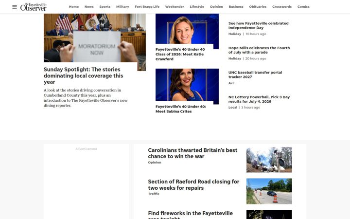This screenshot has height=219, width=350.
Task: Read Find fireworks in Fayetteville story
Action: [x=191, y=215]
